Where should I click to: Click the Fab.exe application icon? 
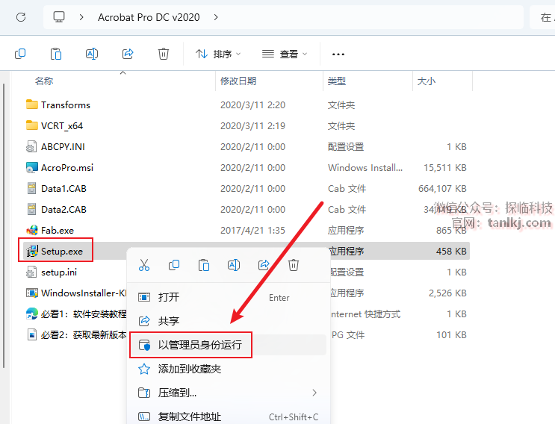pos(32,230)
